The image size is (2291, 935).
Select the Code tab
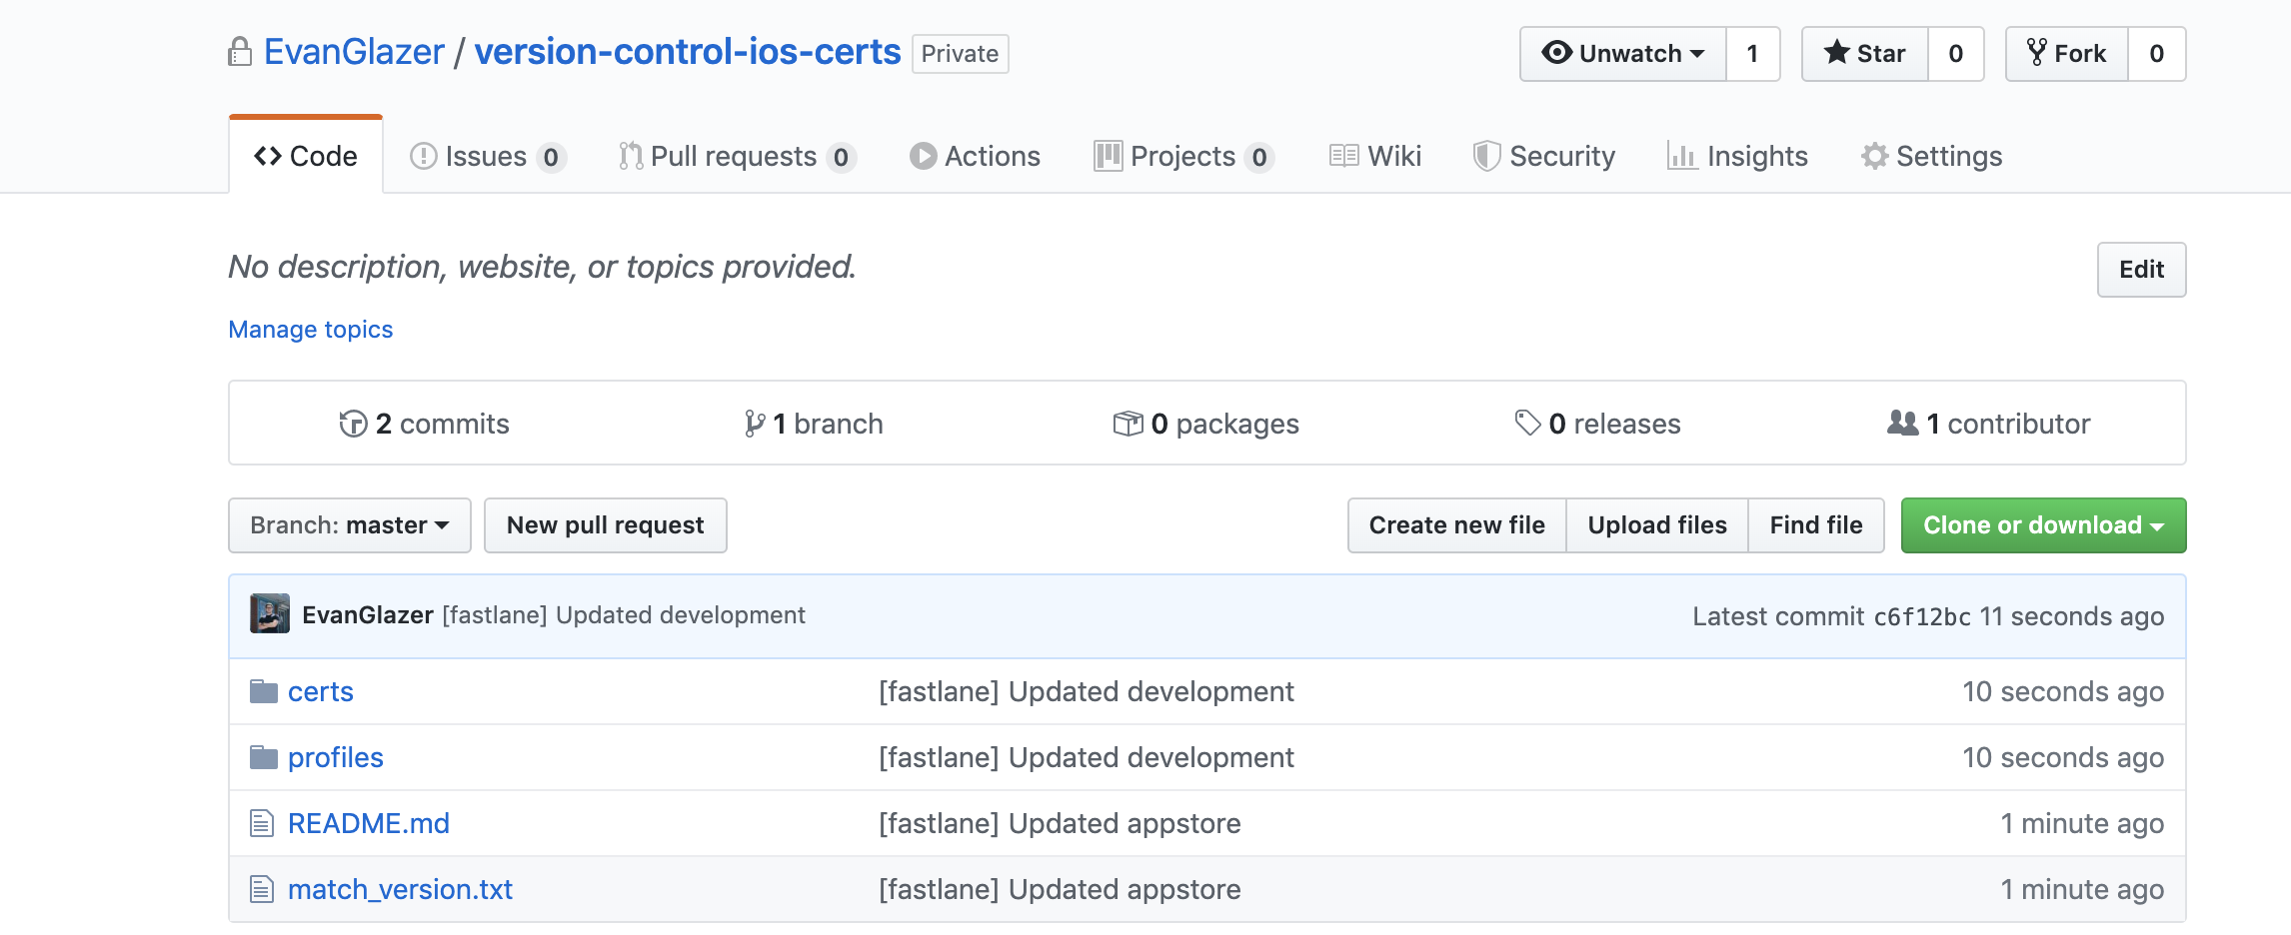coord(306,156)
